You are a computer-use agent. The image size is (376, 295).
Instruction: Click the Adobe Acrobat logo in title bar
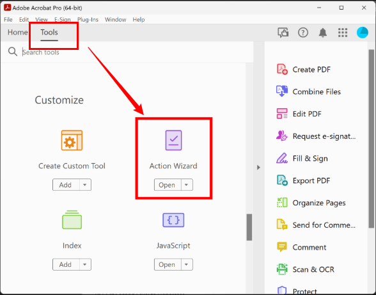8,8
